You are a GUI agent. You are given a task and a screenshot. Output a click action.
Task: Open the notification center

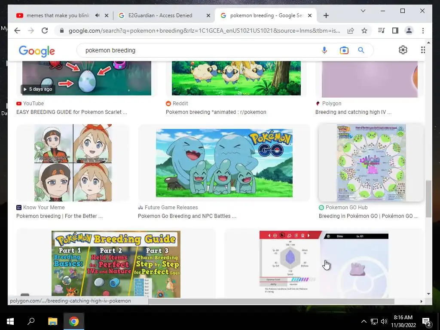click(x=427, y=322)
